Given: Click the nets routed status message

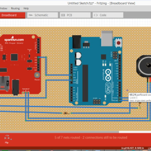Looking at the screenshot, I should tap(91, 137).
